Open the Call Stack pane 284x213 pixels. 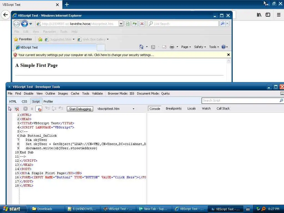223,108
